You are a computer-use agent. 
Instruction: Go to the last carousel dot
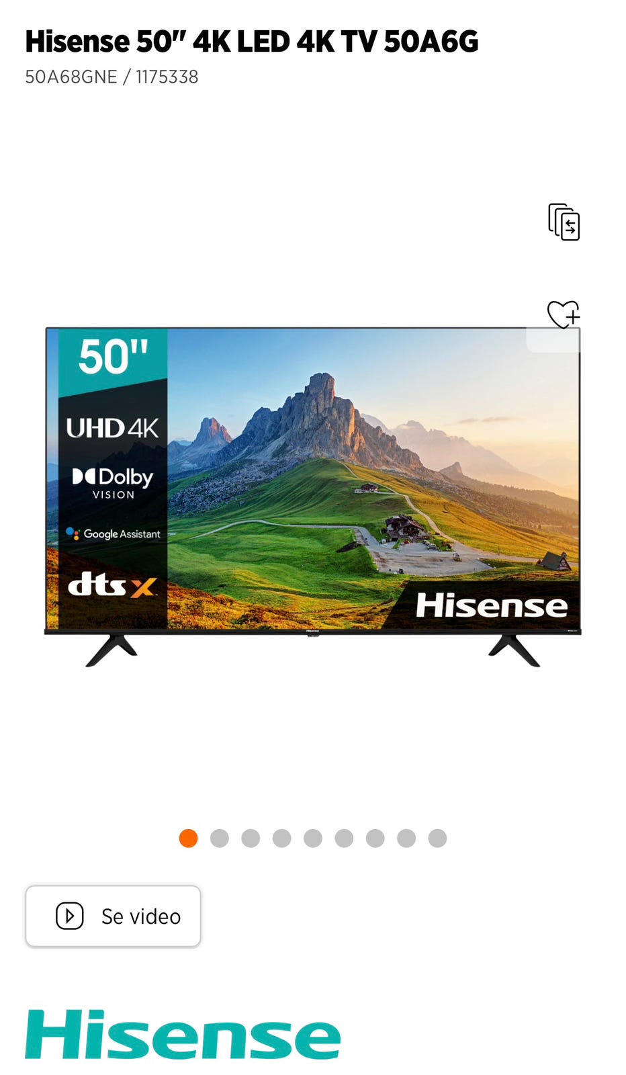point(437,838)
